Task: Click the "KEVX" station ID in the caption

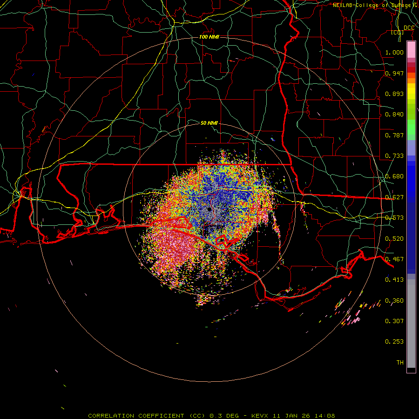Action: tap(260, 416)
